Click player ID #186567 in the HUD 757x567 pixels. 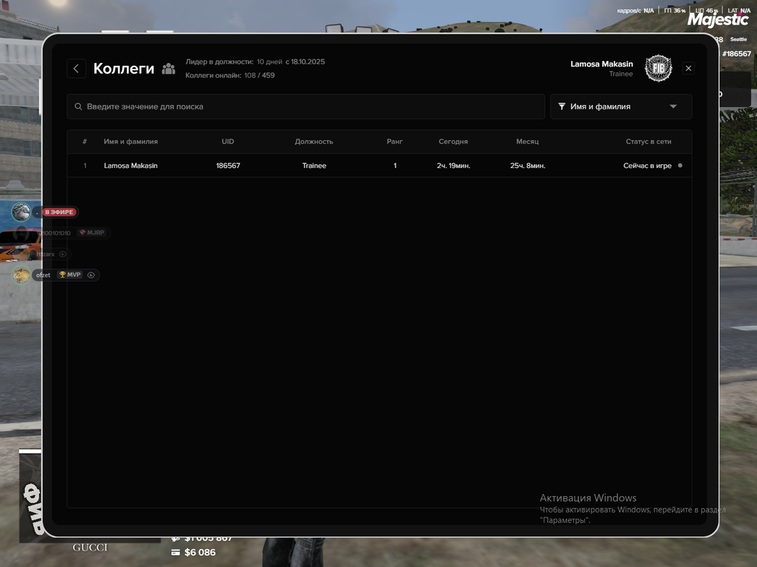pyautogui.click(x=736, y=54)
